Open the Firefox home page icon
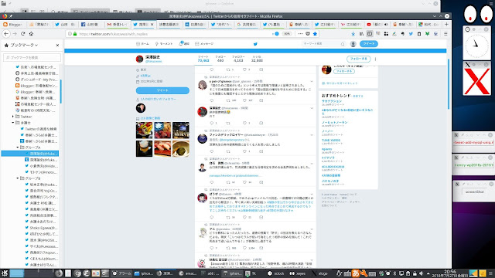This screenshot has width=495, height=278. [31, 33]
